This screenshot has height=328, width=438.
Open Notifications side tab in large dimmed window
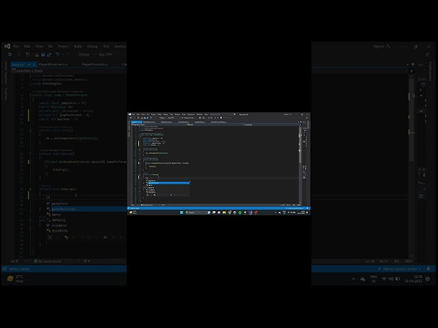[430, 71]
